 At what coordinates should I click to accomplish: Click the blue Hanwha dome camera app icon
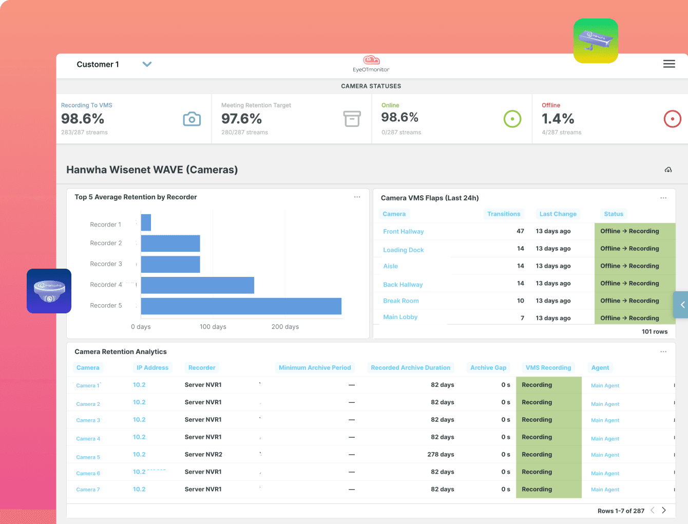(x=49, y=291)
